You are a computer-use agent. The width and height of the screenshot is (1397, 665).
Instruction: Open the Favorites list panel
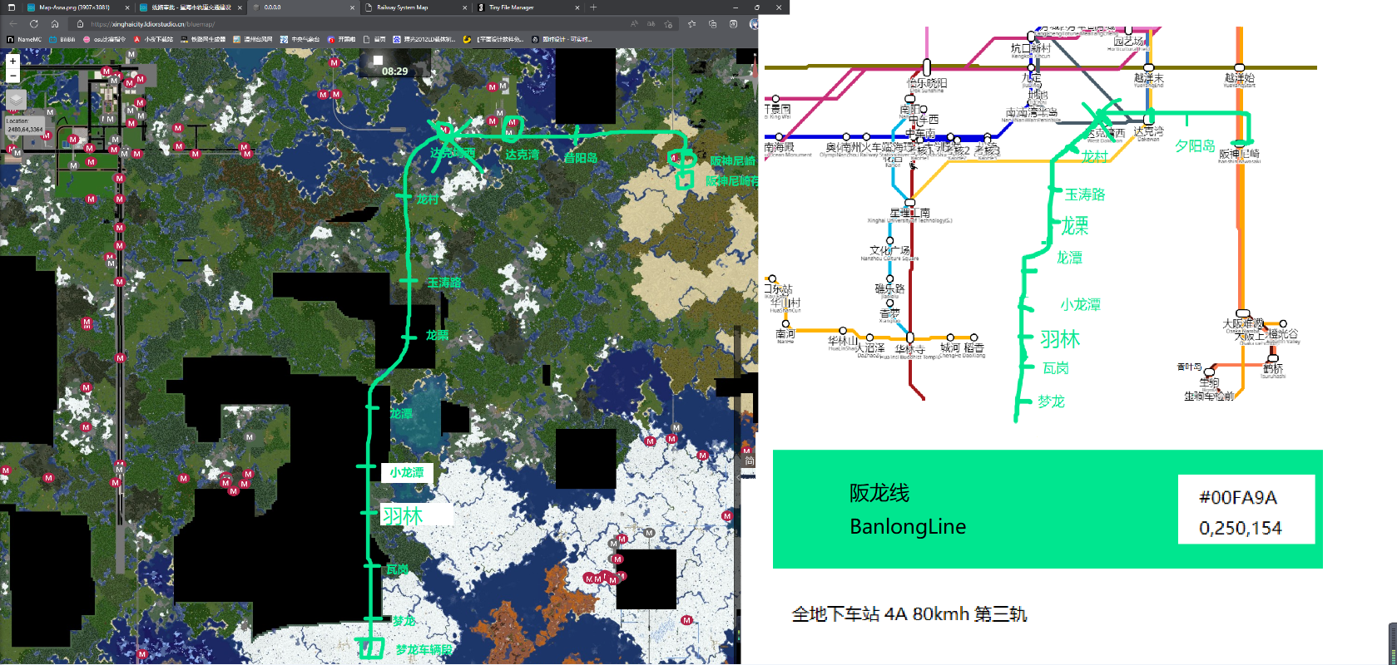click(691, 24)
